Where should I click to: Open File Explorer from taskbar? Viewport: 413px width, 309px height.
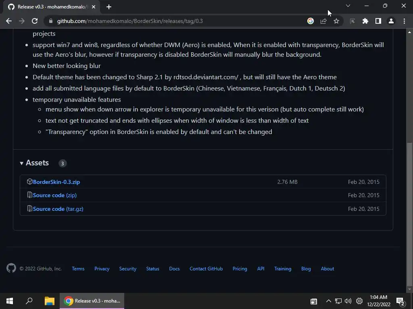[49, 301]
